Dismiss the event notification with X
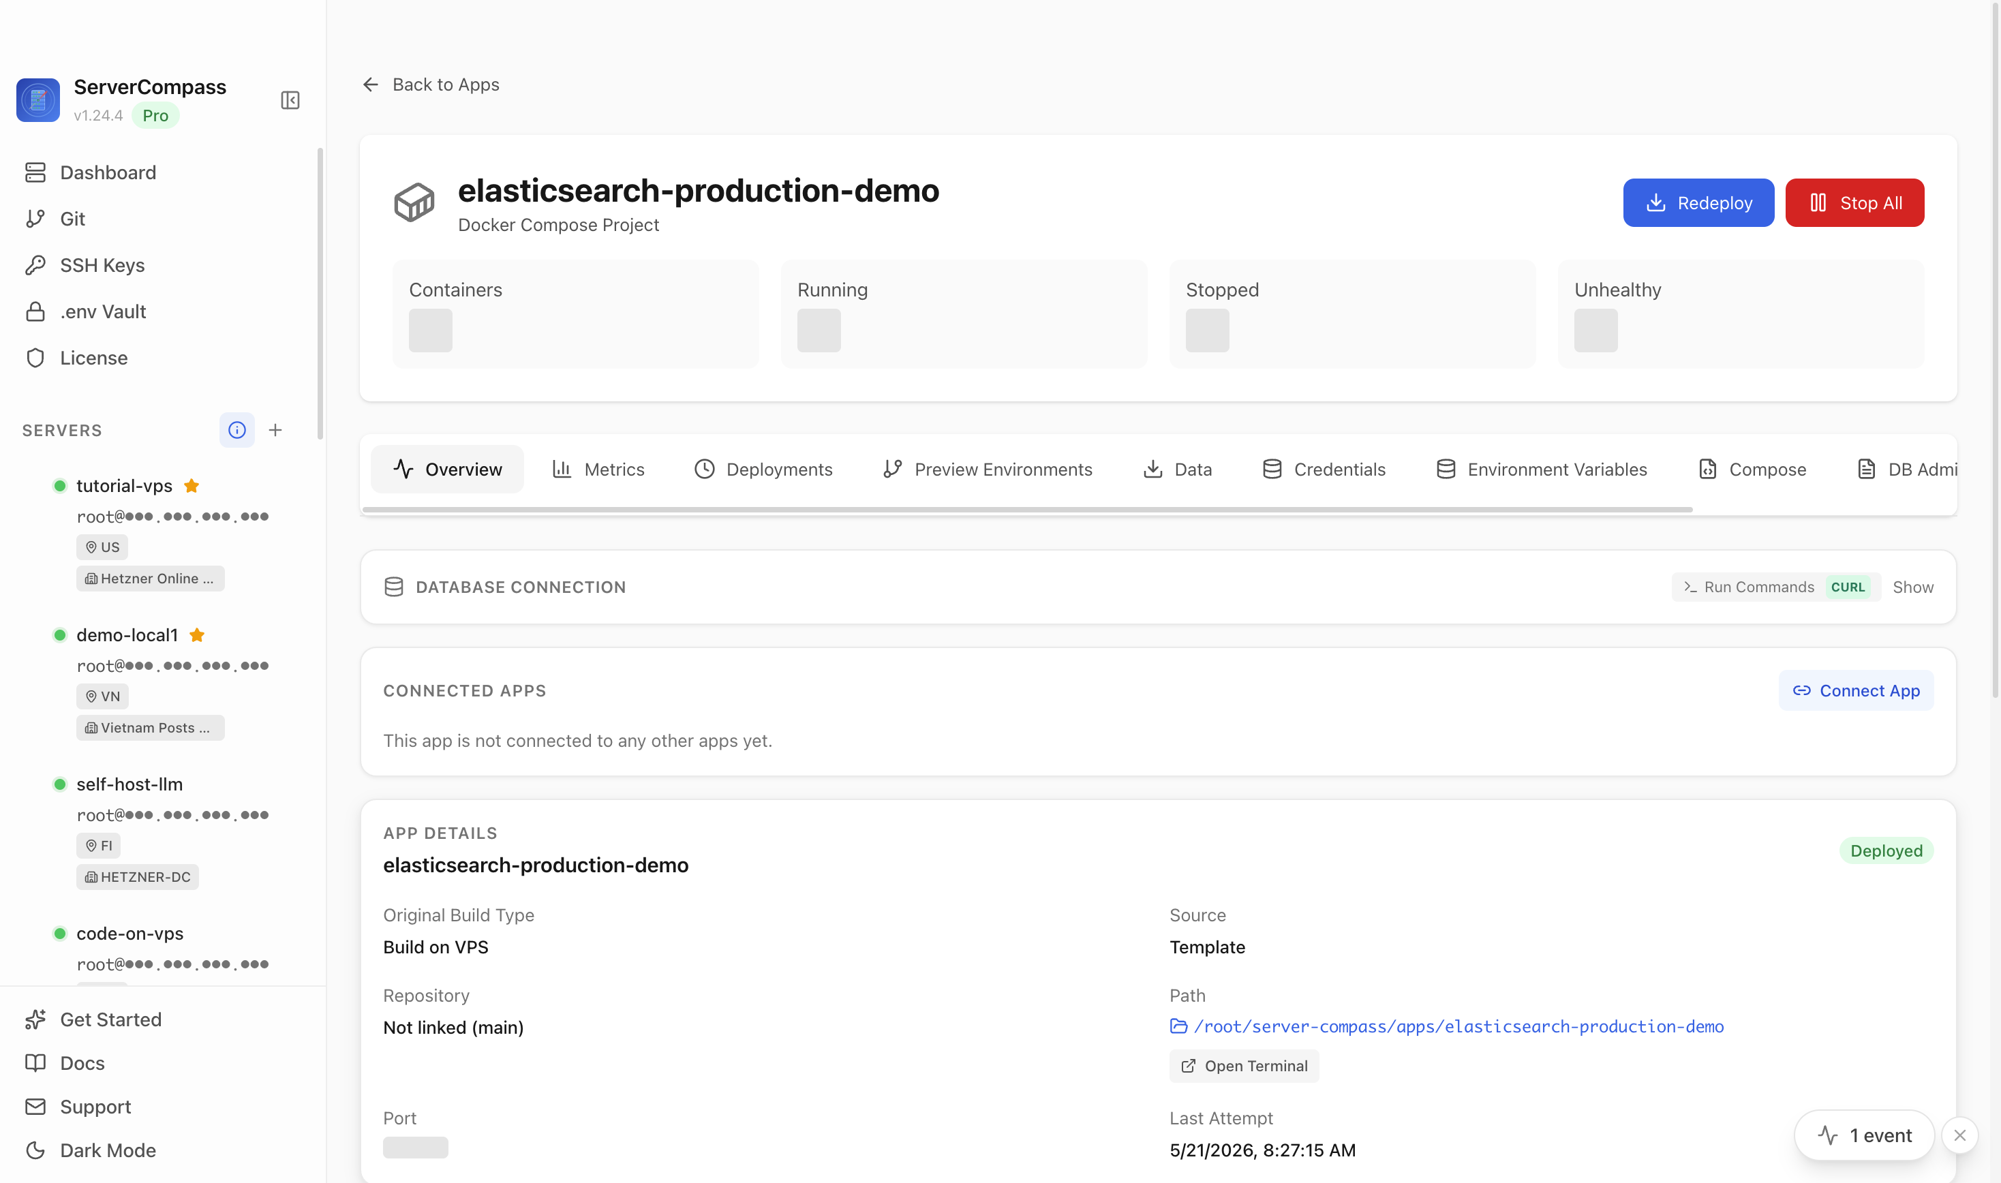The image size is (2001, 1183). click(1959, 1135)
